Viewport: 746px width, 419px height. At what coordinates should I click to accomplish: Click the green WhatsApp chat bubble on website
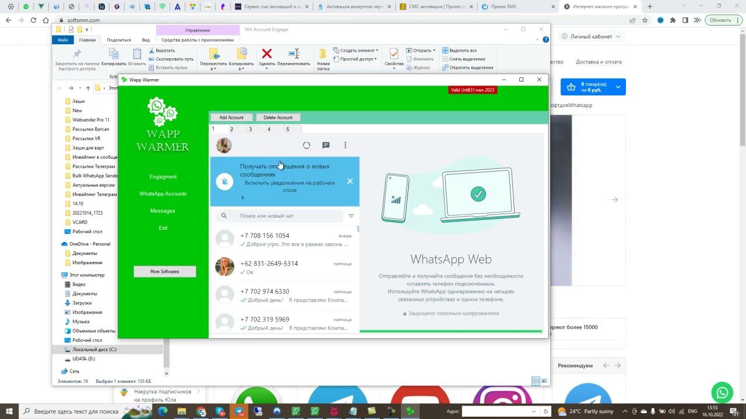[723, 392]
